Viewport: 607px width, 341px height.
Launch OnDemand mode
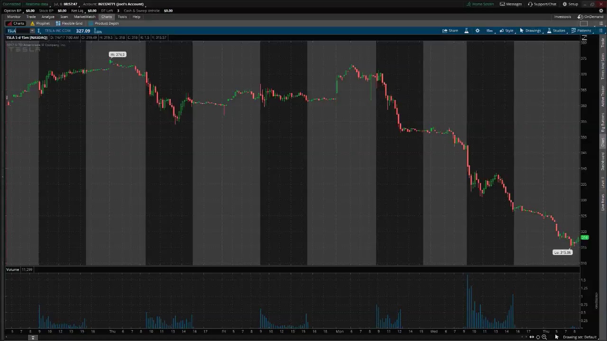tap(590, 17)
